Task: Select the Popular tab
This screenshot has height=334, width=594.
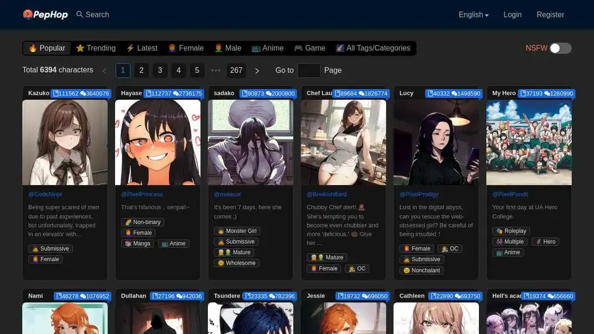Action: coord(47,48)
